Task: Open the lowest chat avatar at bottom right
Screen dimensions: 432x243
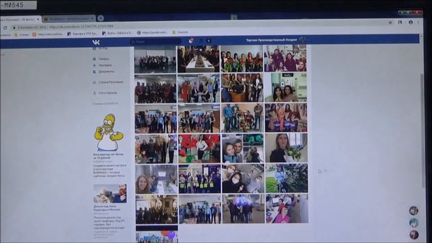Action: click(414, 234)
